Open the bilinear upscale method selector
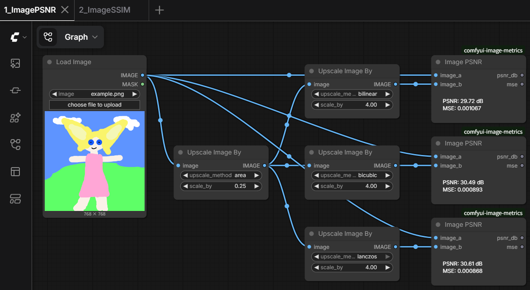530x290 pixels. [352, 94]
